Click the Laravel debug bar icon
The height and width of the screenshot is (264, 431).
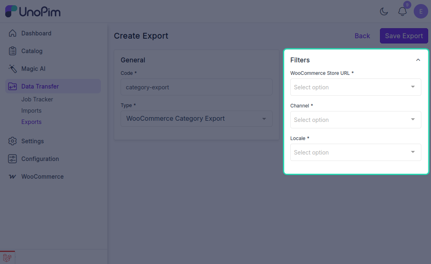click(x=7, y=258)
